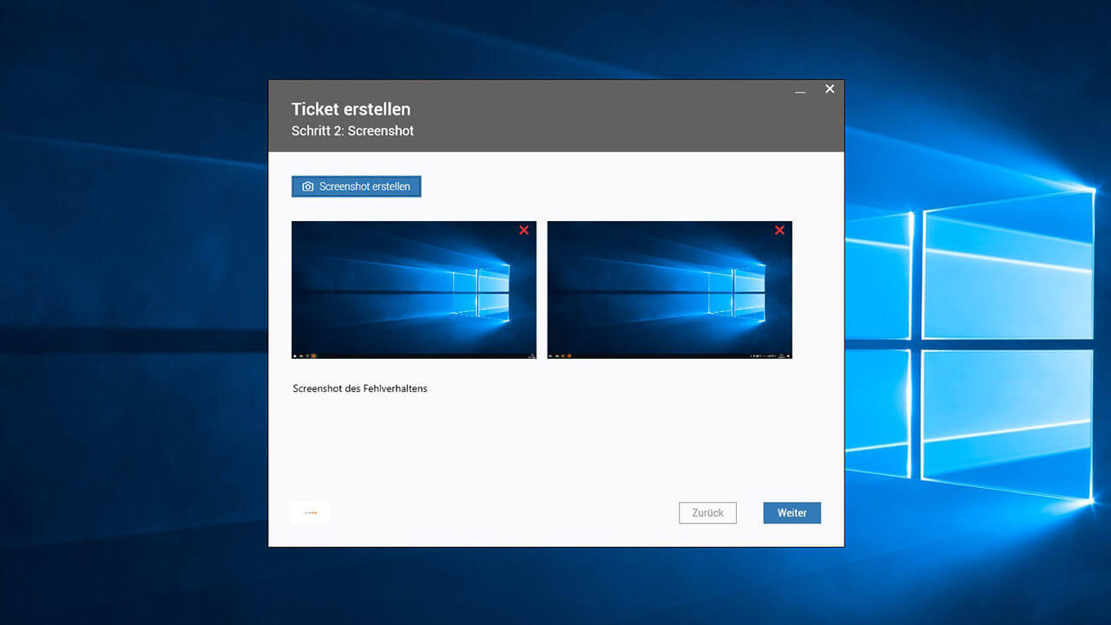Remove the second screenshot via red X
Viewport: 1111px width, 625px height.
pyautogui.click(x=779, y=231)
